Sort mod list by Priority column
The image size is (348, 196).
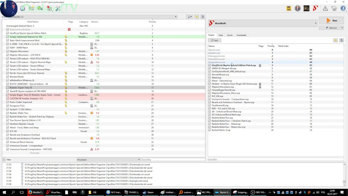point(152,22)
